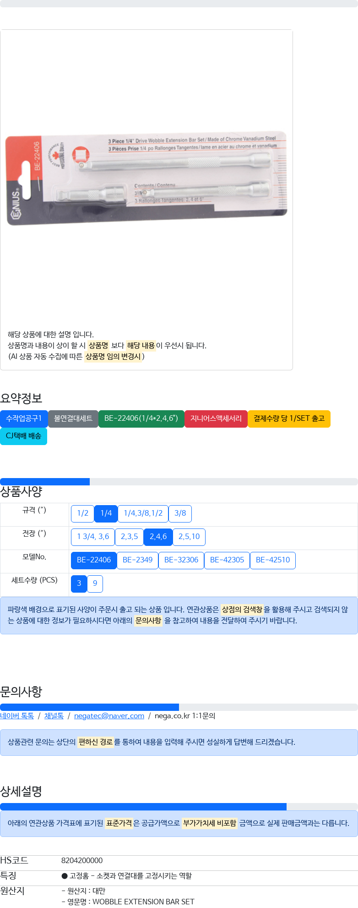Click the negatec@naver.com email link
The image size is (358, 908).
(x=109, y=716)
